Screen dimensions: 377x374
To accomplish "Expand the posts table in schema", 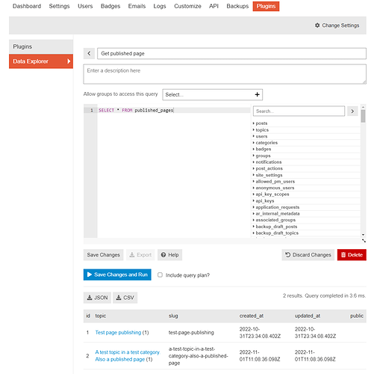I will point(261,123).
